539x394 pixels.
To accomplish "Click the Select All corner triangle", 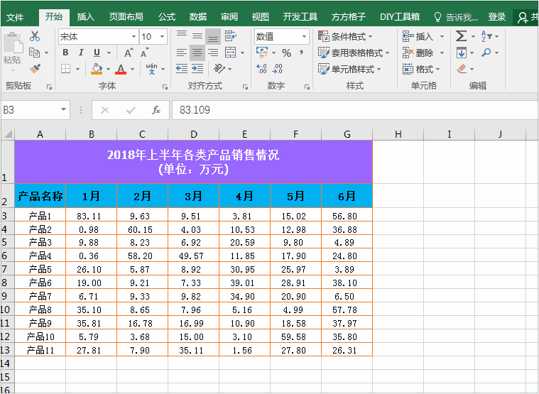I will click(x=8, y=134).
